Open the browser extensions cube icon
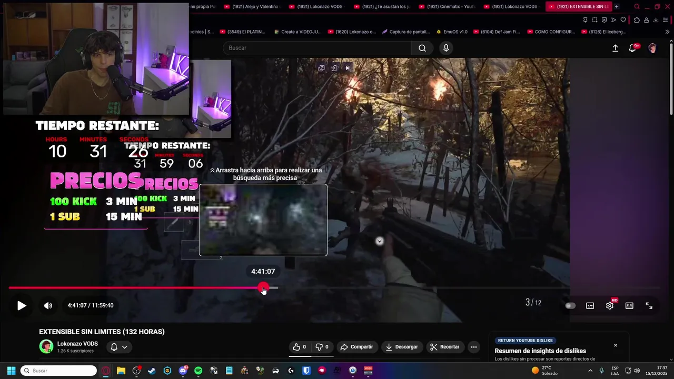This screenshot has width=674, height=379. [x=637, y=20]
